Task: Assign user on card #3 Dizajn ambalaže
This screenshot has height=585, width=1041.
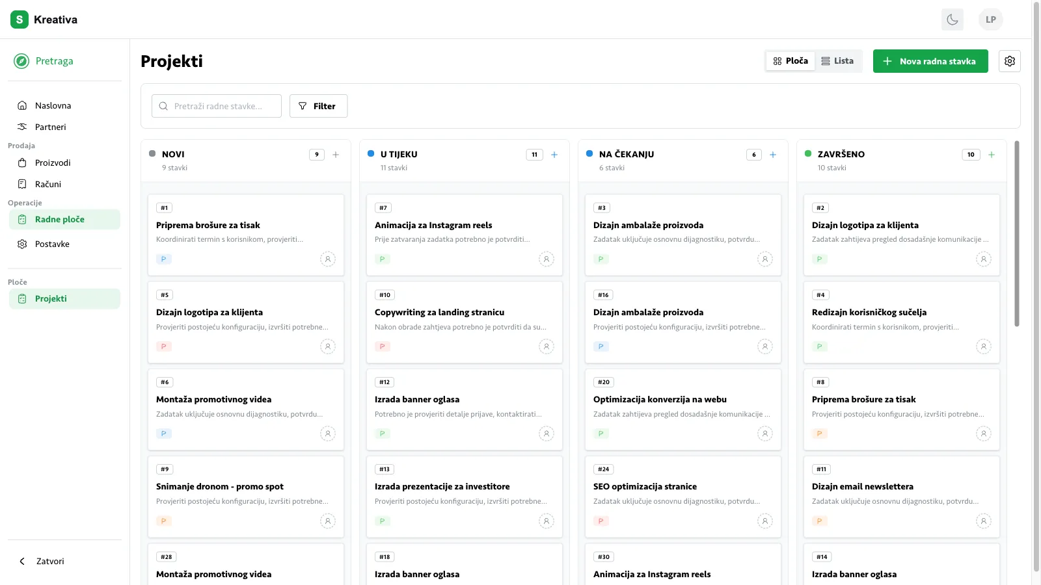Action: click(x=765, y=259)
